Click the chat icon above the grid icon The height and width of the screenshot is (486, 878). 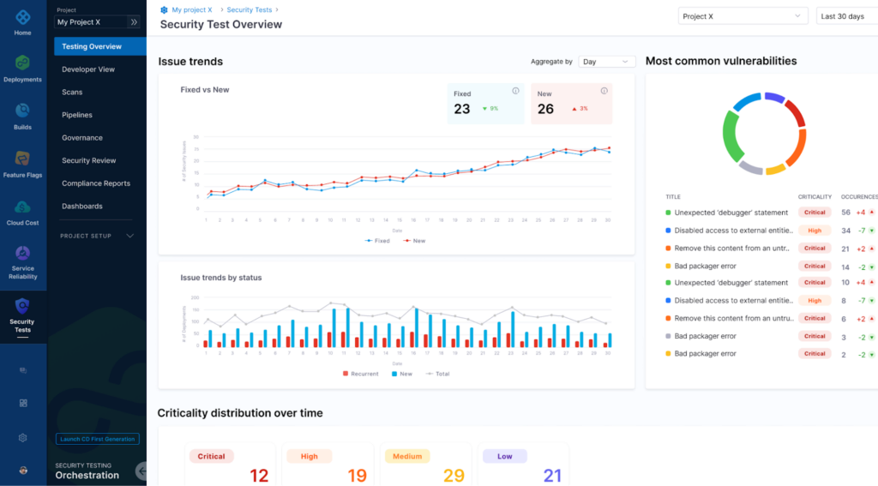[x=23, y=370]
